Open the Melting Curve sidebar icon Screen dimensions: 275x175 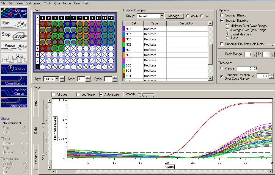coord(14,92)
